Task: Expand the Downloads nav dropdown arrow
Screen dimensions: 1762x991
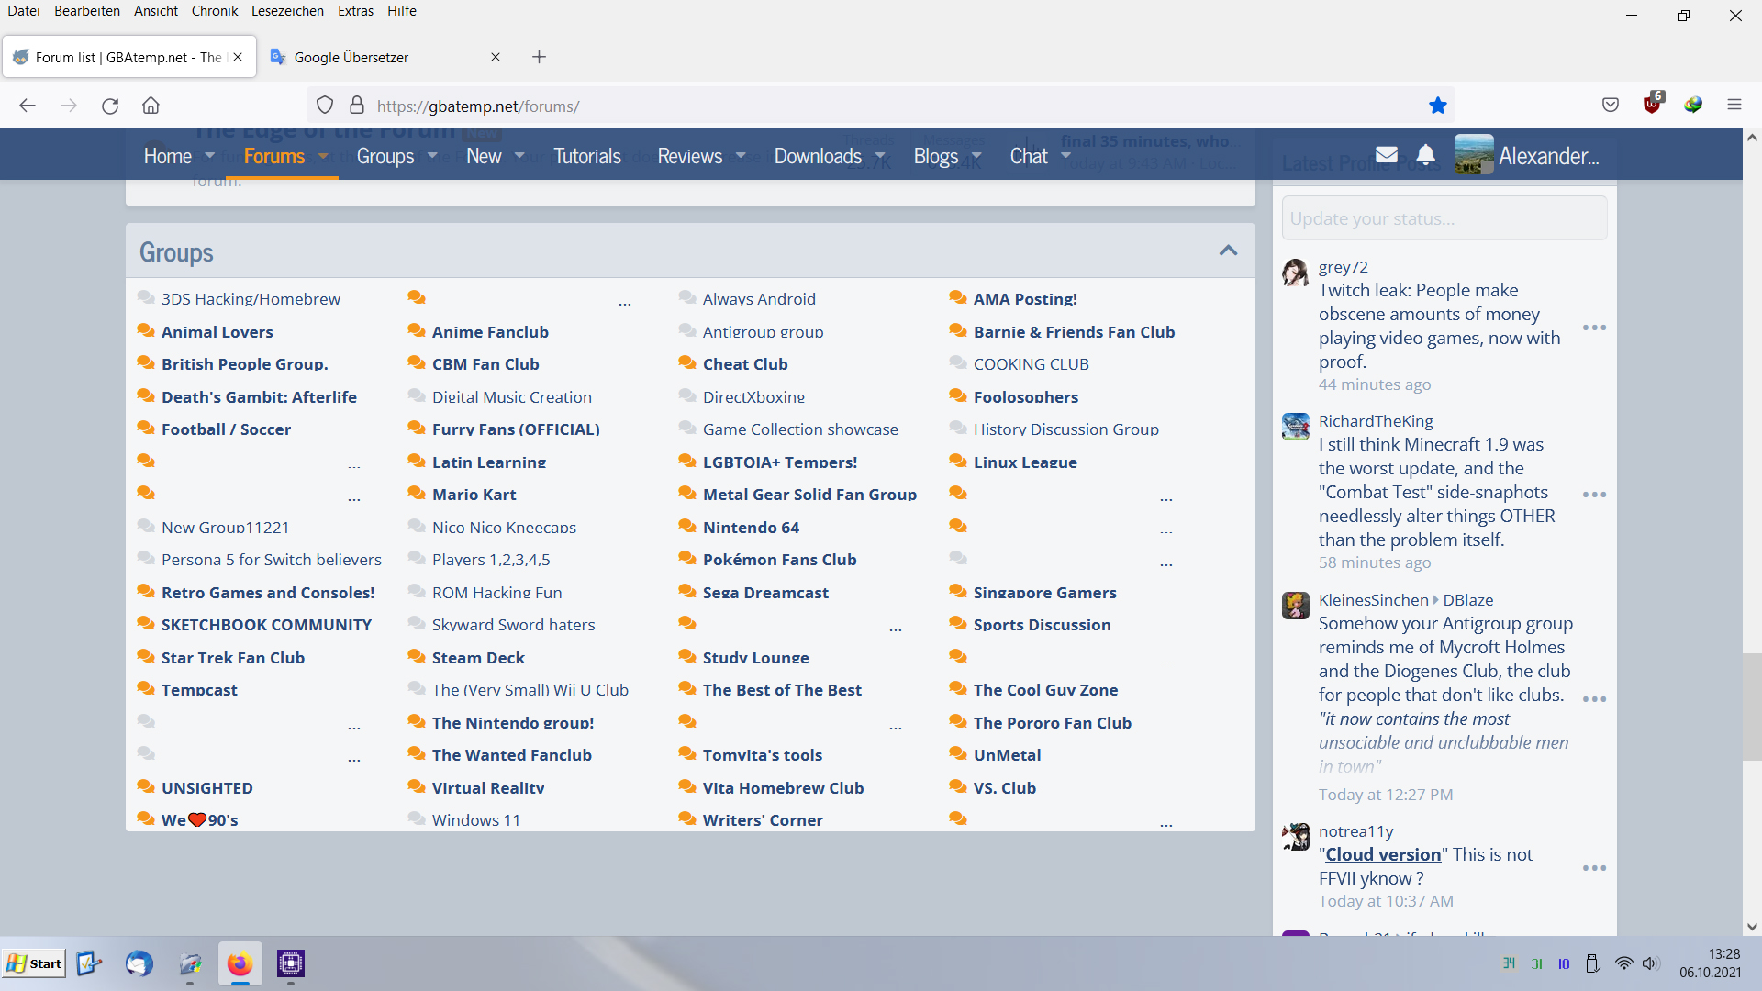Action: 880,156
